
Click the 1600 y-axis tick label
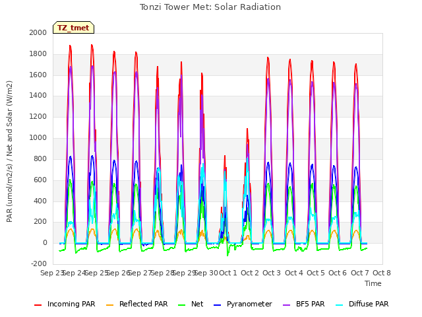tap(38, 75)
